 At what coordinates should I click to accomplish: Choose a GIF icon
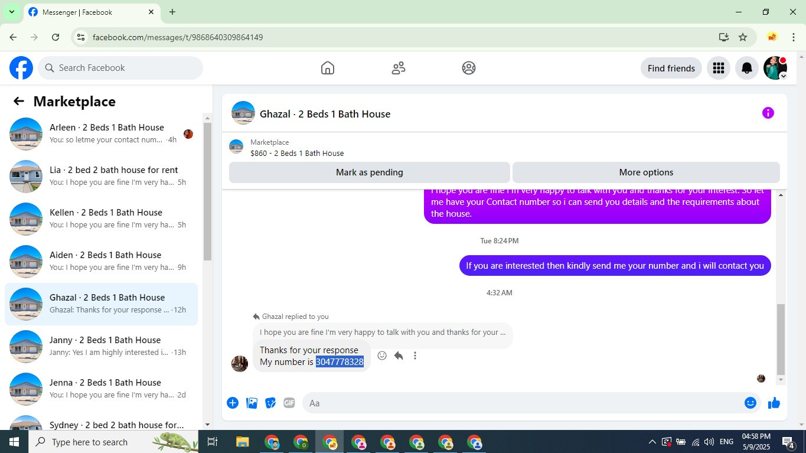point(289,403)
